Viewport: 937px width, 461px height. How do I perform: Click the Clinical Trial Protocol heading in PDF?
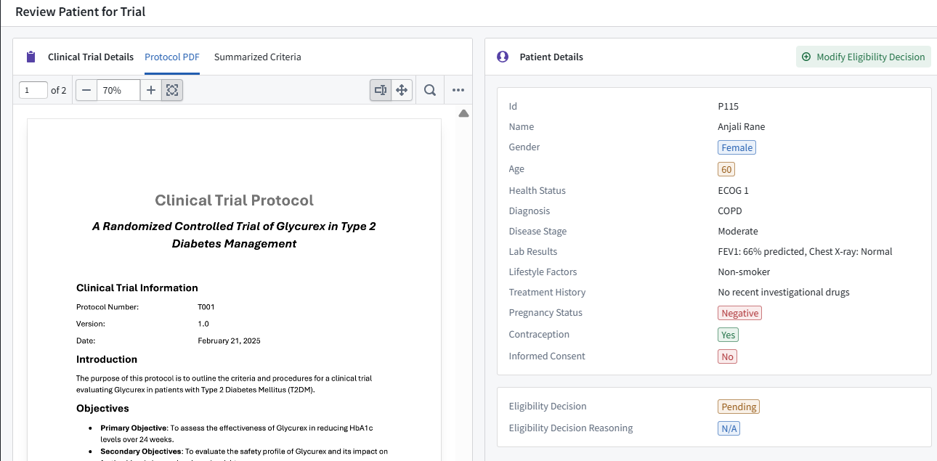(234, 200)
